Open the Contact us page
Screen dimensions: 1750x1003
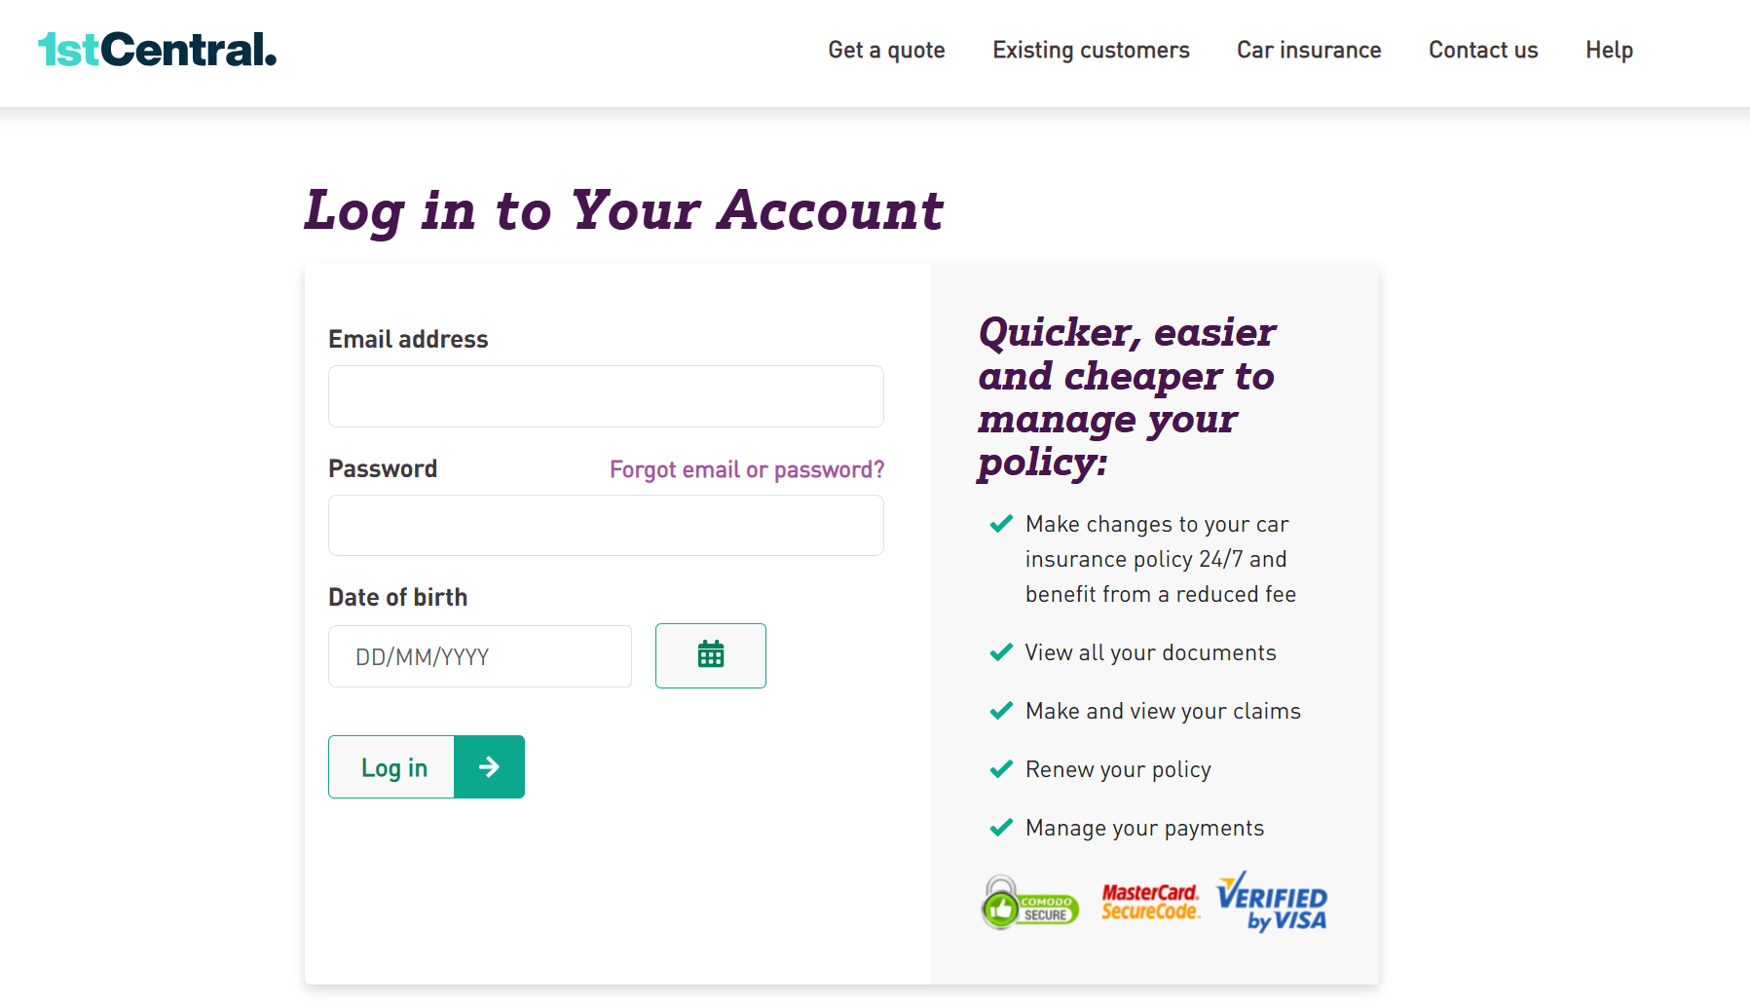coord(1483,50)
